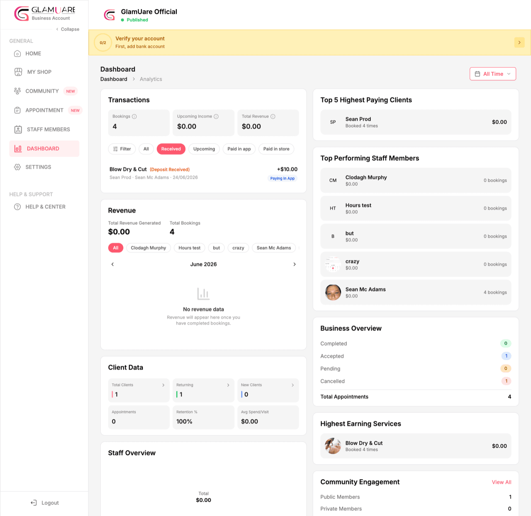531x516 pixels.
Task: Click the Analytics breadcrumb
Action: (151, 79)
